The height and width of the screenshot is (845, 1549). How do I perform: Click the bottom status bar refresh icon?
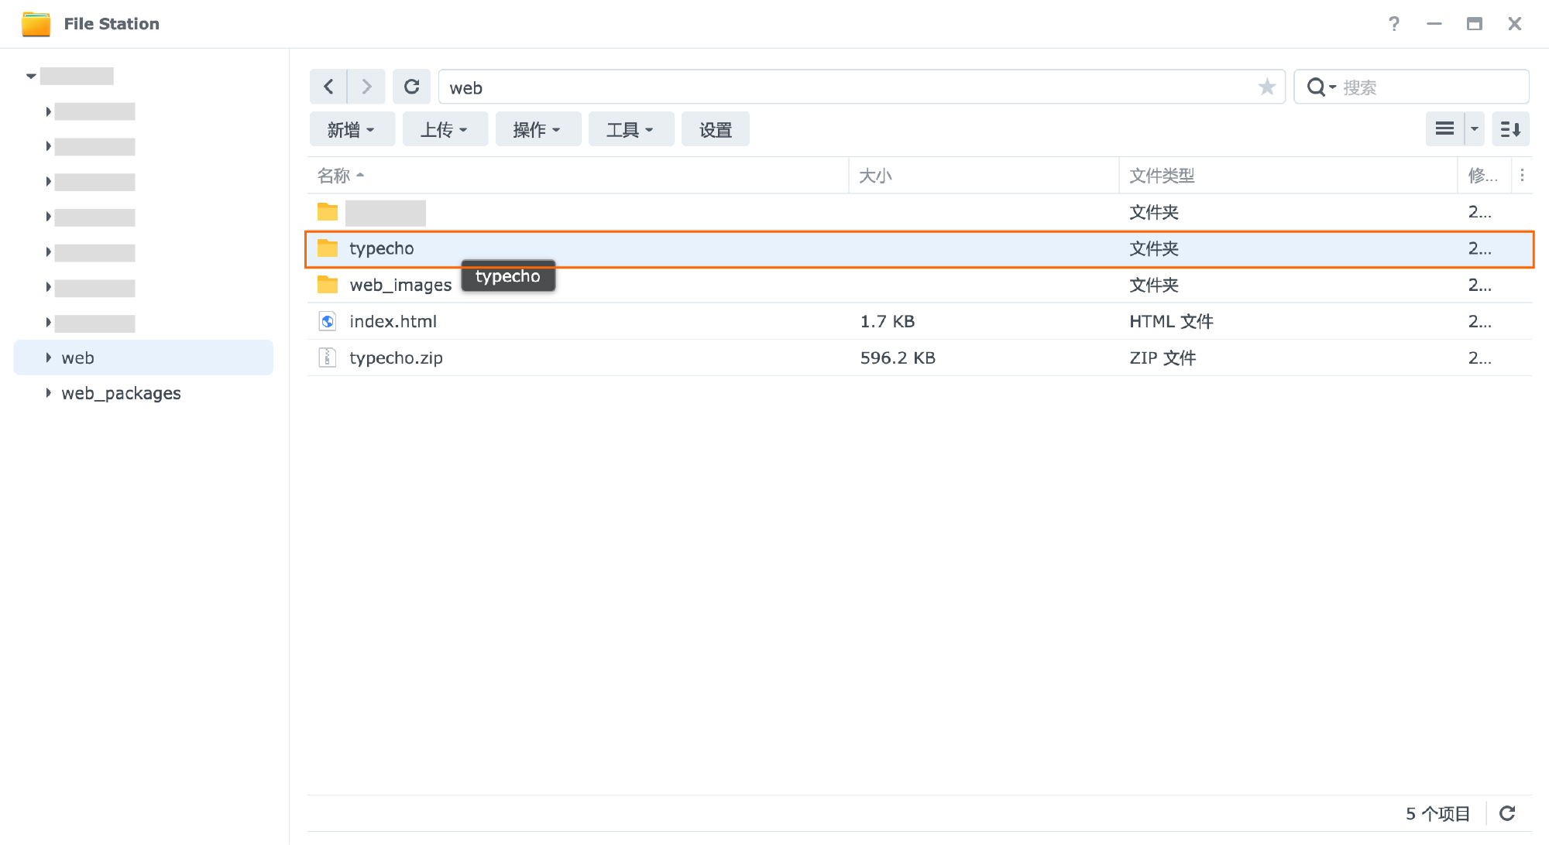coord(1507,813)
